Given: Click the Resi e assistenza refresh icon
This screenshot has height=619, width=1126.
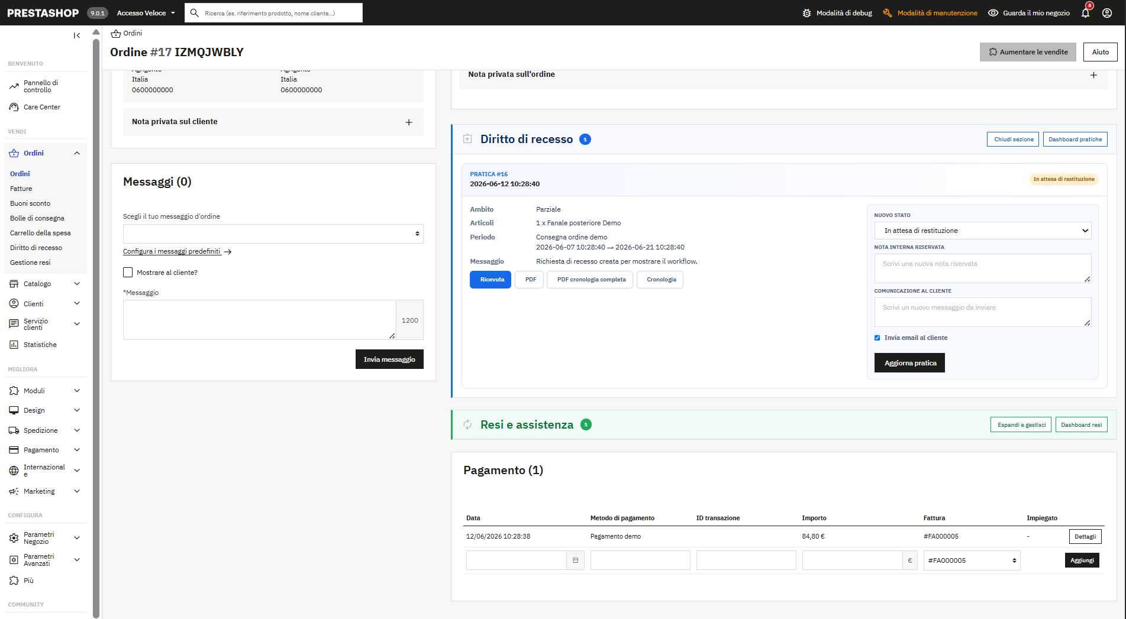Looking at the screenshot, I should pyautogui.click(x=467, y=424).
